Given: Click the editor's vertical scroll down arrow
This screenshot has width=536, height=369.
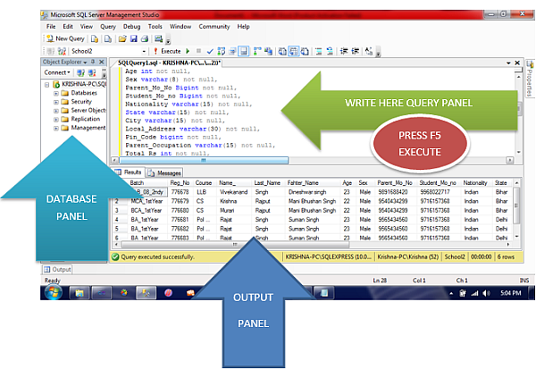Looking at the screenshot, I should [x=519, y=152].
